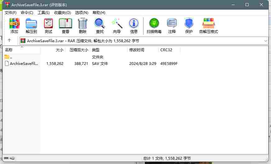
Task: Click the 'SAV 文件' type cell
Action: tap(100, 64)
